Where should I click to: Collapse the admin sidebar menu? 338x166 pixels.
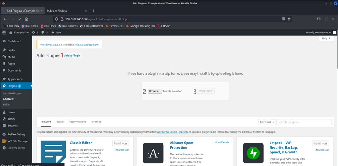click(16, 148)
